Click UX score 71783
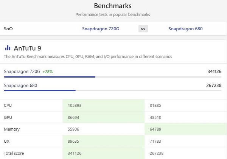 pos(155,141)
